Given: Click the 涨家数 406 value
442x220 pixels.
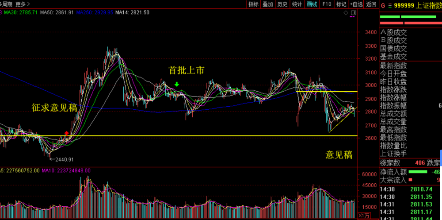Looking at the screenshot, I should pos(419,163).
